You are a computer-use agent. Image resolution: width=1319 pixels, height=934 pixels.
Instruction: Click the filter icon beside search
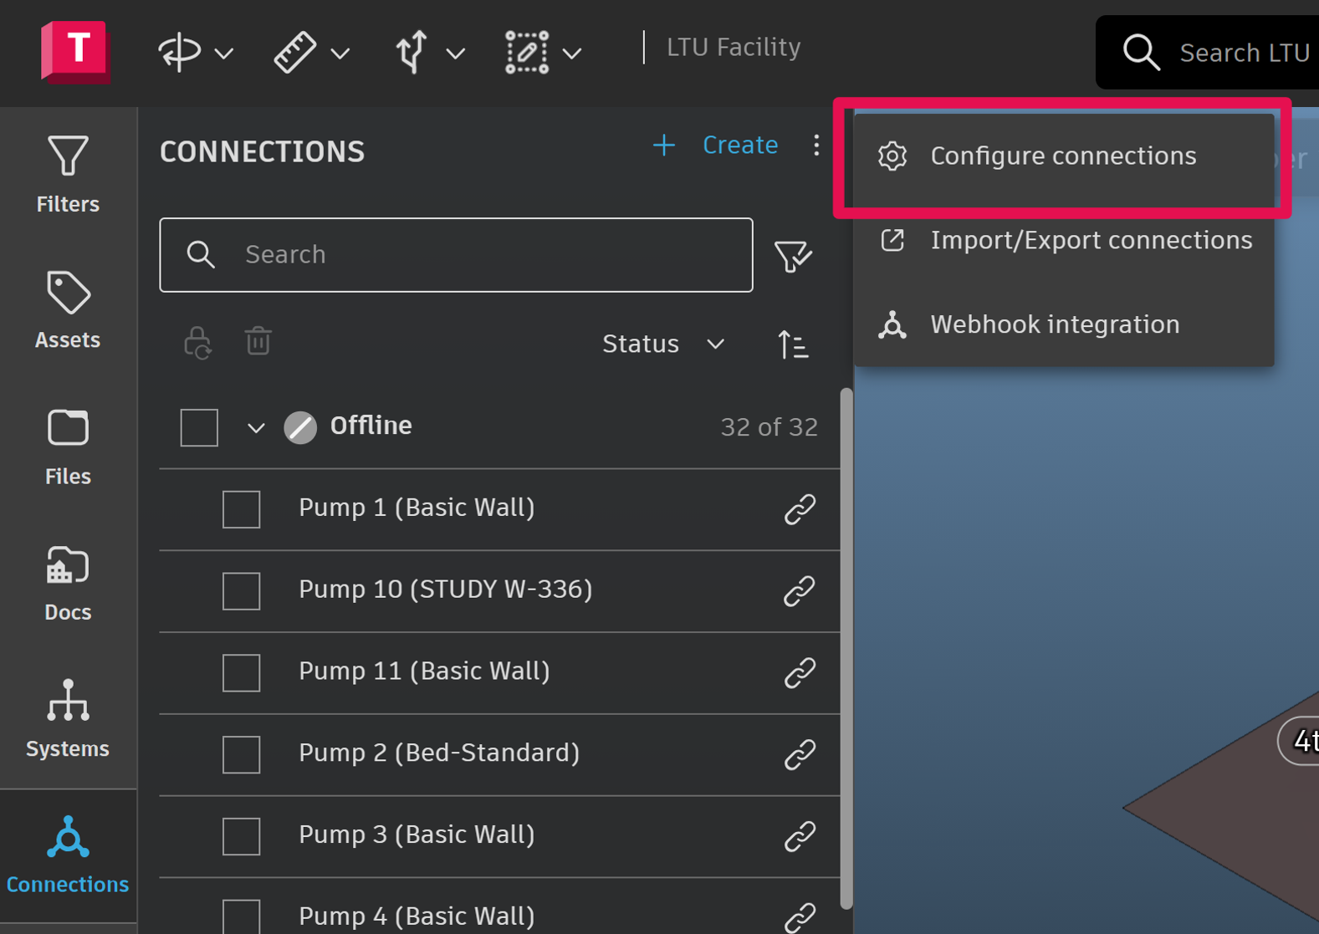(x=792, y=256)
